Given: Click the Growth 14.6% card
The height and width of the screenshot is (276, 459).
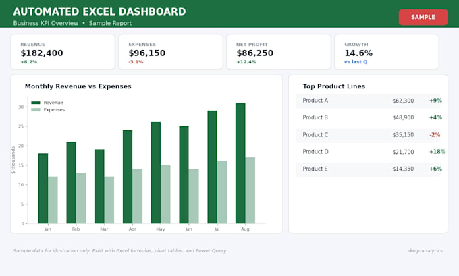Looking at the screenshot, I should (x=387, y=52).
